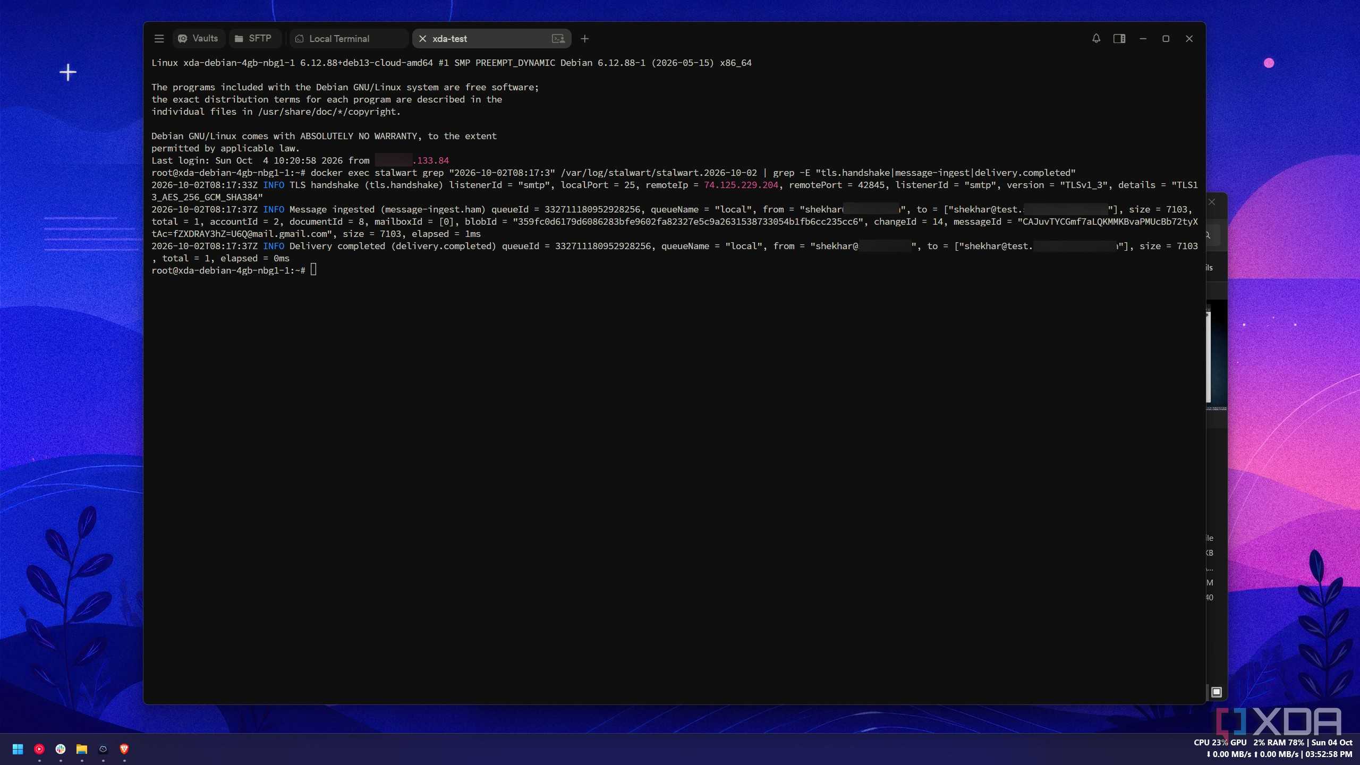Add a new tab with the plus button

(x=585, y=39)
